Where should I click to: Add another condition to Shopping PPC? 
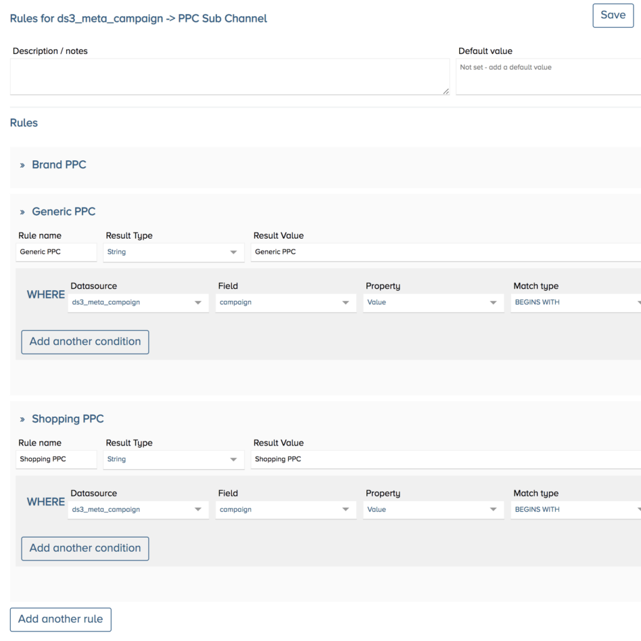[85, 548]
